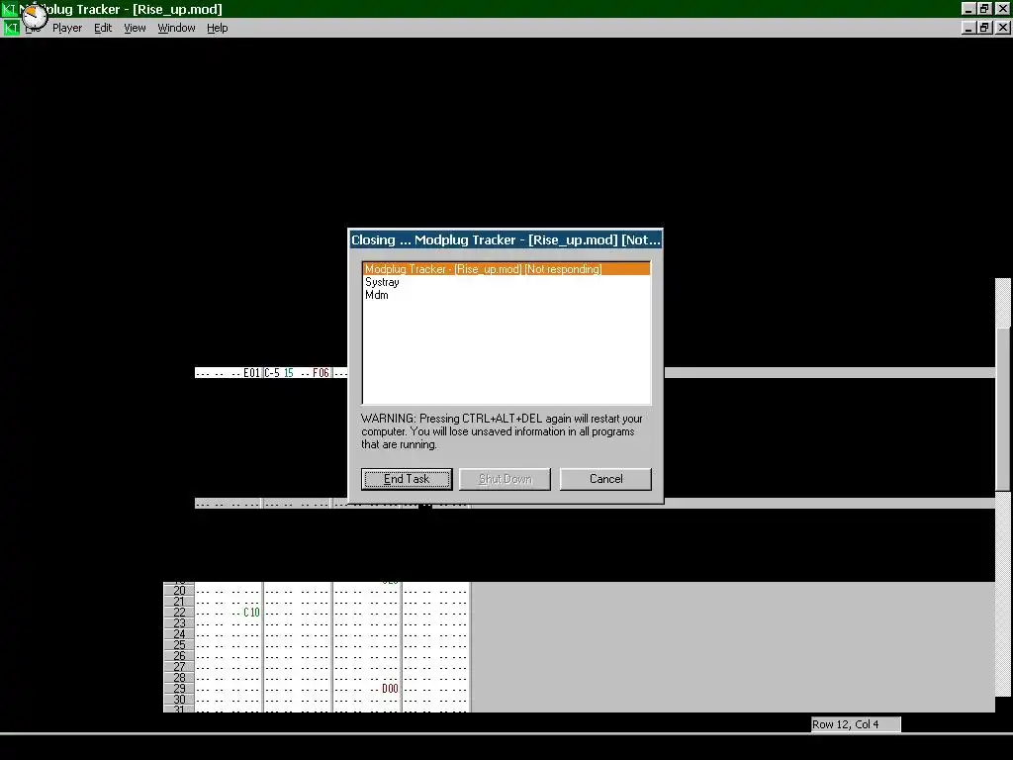Open the Help menu
The width and height of the screenshot is (1013, 760).
[x=217, y=28]
